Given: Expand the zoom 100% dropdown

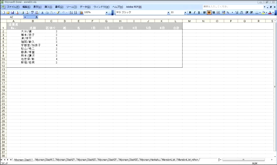Looking at the screenshot, I should [107, 12].
